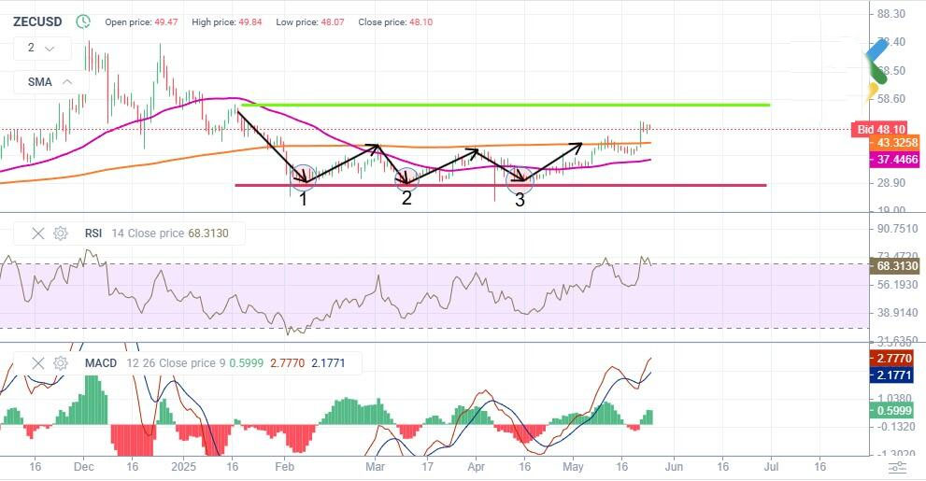Click the orange SMA value label 43.3258

tap(894, 143)
